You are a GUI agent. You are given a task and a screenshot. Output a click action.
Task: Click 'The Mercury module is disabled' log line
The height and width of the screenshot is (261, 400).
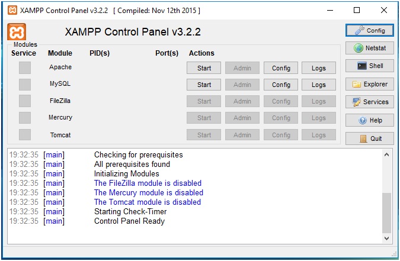tap(149, 192)
